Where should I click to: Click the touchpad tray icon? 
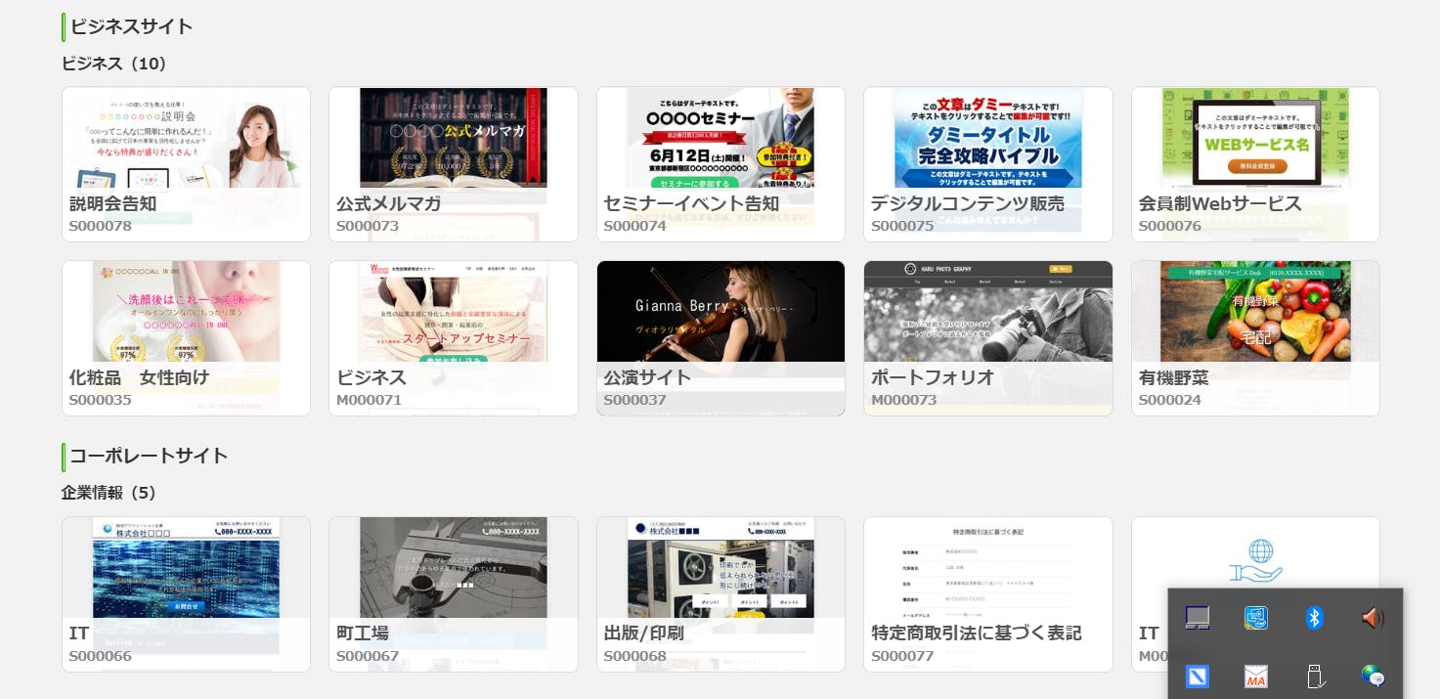1198,618
